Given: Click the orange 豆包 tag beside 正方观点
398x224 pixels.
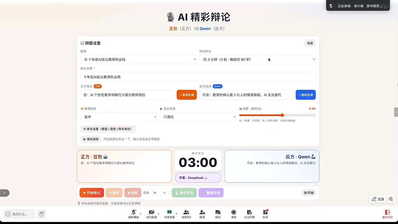Looking at the screenshot, I should pos(98,86).
